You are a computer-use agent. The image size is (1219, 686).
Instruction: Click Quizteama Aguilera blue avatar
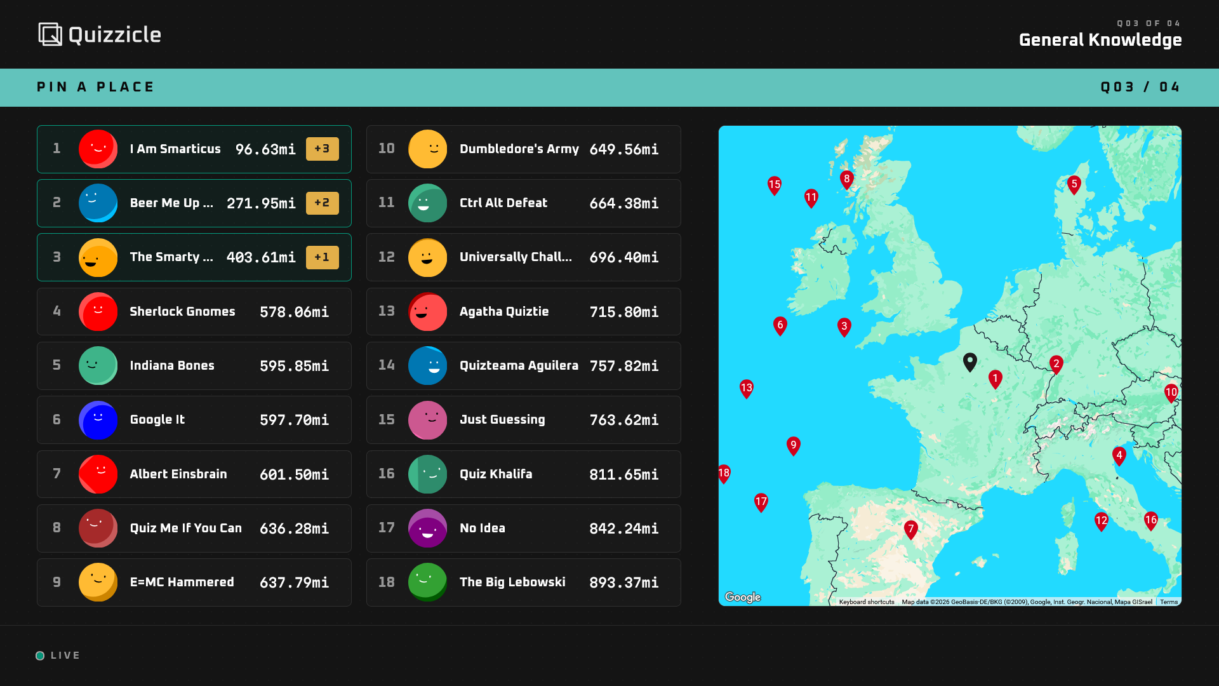coord(428,366)
